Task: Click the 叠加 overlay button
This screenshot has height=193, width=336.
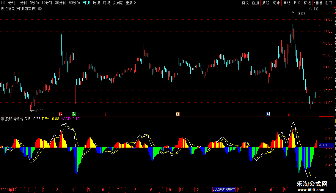Action: click(255, 3)
